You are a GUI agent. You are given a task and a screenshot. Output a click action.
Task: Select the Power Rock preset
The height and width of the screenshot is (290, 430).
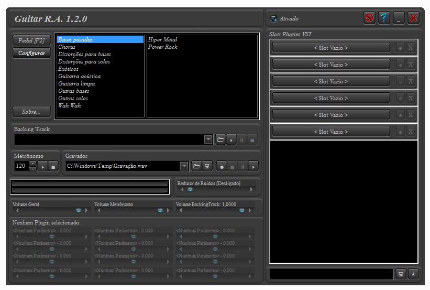tap(202, 47)
